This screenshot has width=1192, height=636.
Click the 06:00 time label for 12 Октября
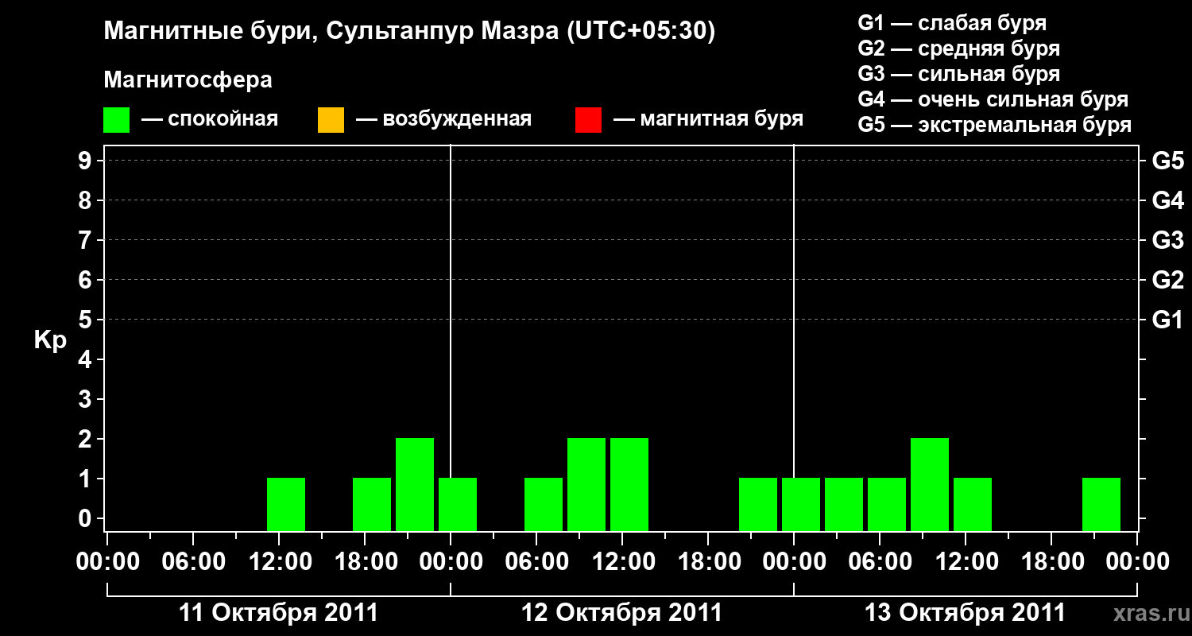coord(536,561)
